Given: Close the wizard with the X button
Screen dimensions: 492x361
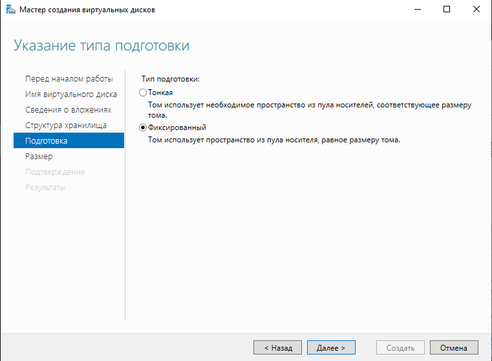Looking at the screenshot, I should tap(476, 10).
